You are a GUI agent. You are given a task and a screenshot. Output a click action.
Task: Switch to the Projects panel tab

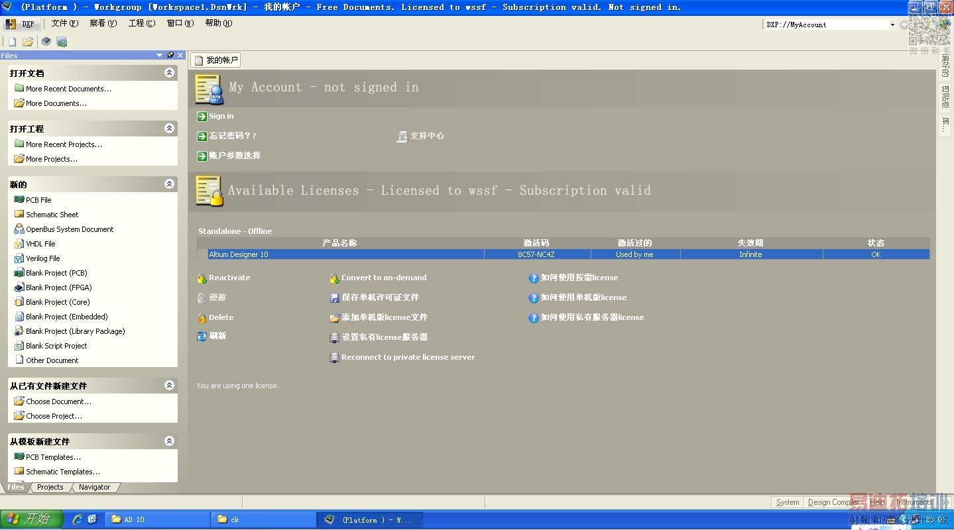point(50,487)
